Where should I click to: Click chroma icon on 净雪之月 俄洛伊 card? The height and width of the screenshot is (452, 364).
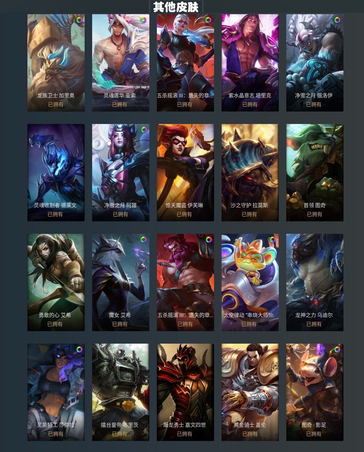pyautogui.click(x=337, y=20)
